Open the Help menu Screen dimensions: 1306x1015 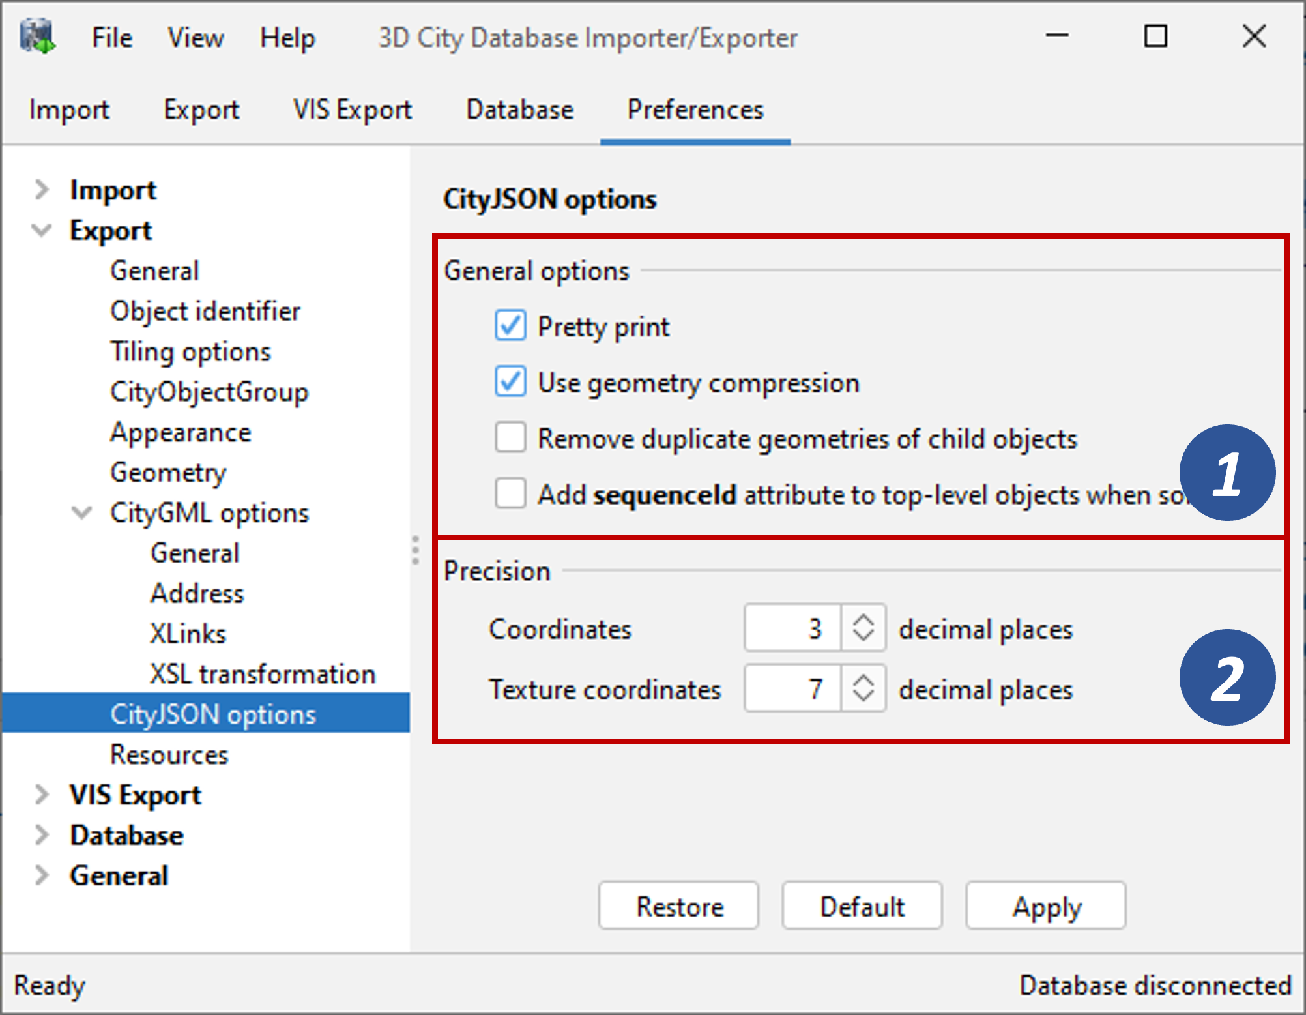(x=287, y=38)
